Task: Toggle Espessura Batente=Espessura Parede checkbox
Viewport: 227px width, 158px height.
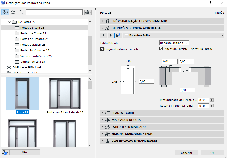Action: 161,49
